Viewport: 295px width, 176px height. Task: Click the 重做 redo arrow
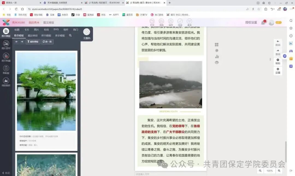click(x=278, y=52)
